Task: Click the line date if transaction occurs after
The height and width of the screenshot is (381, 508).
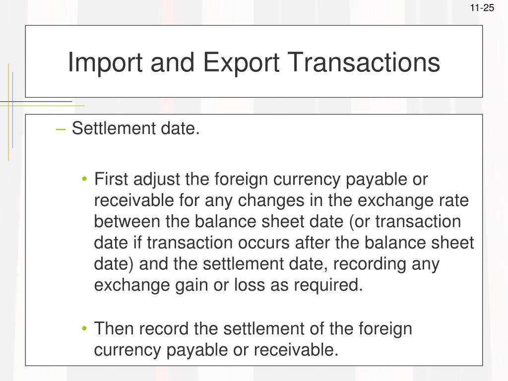Action: 284,243
